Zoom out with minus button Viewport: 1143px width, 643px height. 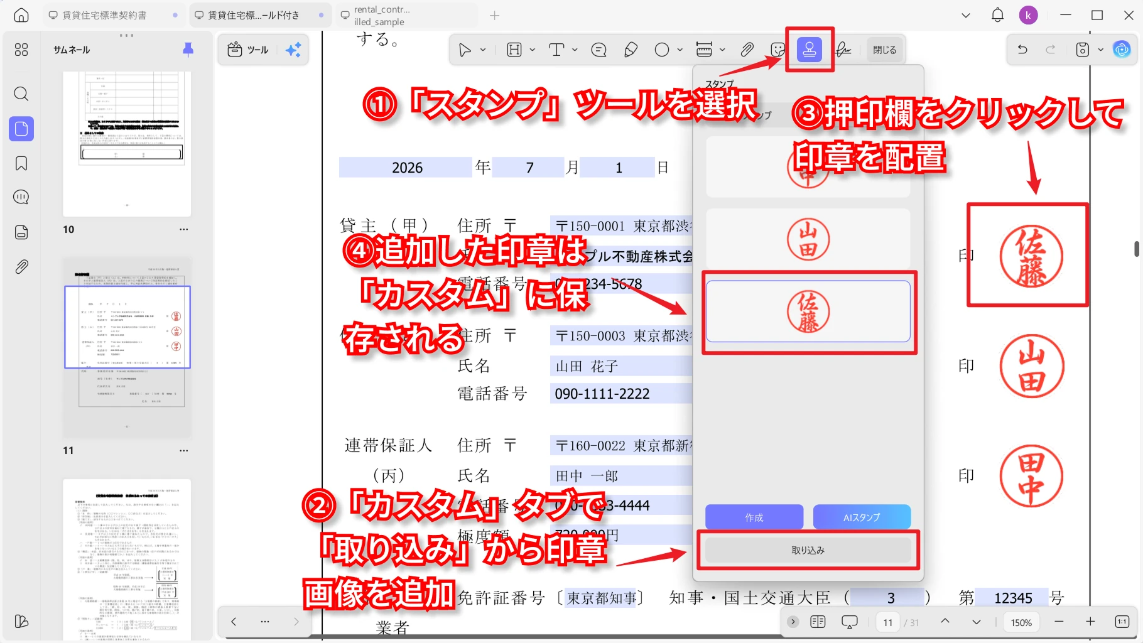[x=1059, y=622]
